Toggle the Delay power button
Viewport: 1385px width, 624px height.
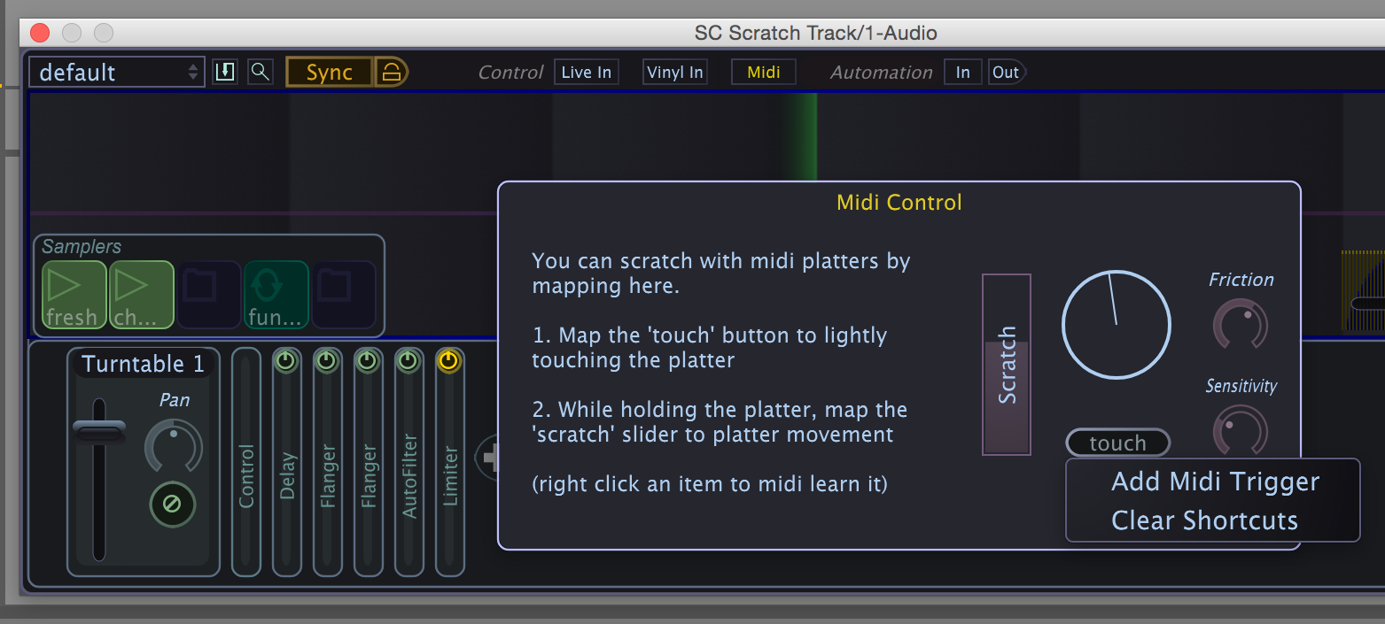click(x=286, y=361)
